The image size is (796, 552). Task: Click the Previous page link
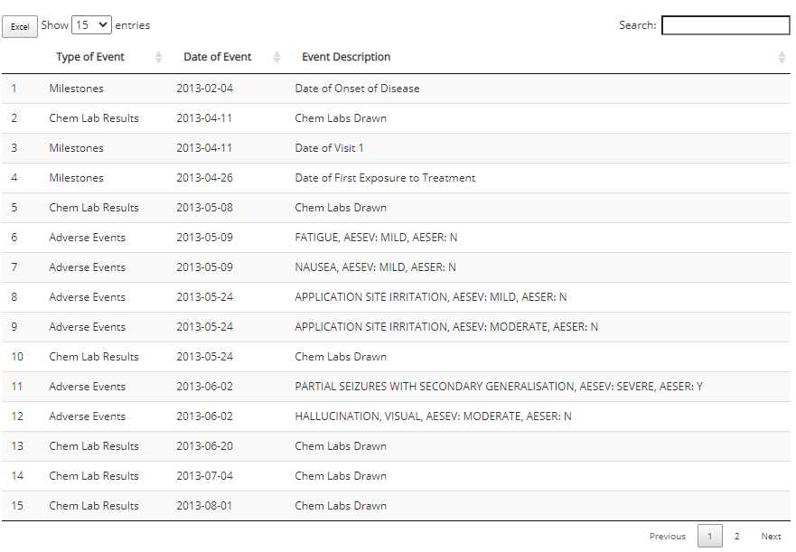pyautogui.click(x=667, y=537)
